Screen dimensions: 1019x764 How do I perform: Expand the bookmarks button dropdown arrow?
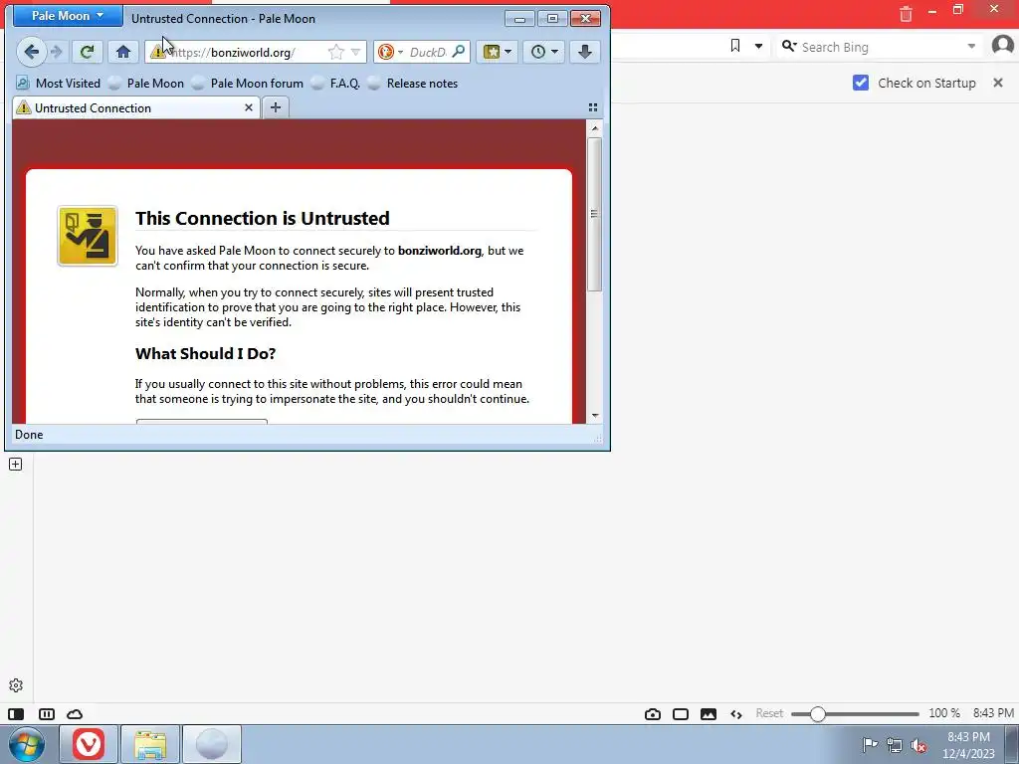509,52
